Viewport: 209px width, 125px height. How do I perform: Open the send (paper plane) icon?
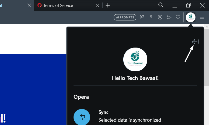[169, 17]
